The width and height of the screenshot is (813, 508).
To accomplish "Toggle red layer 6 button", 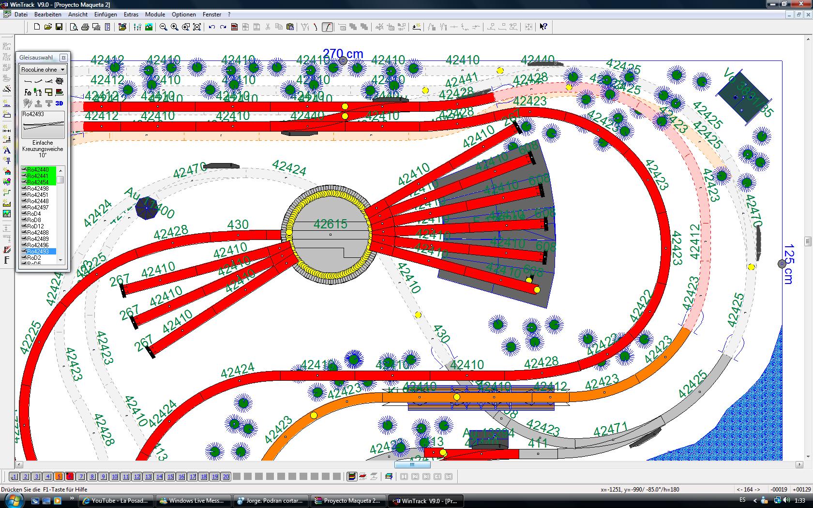I will click(70, 477).
